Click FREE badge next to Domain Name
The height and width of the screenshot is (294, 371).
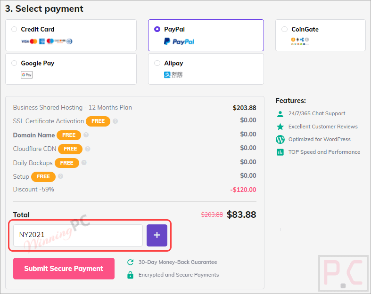[x=69, y=135]
